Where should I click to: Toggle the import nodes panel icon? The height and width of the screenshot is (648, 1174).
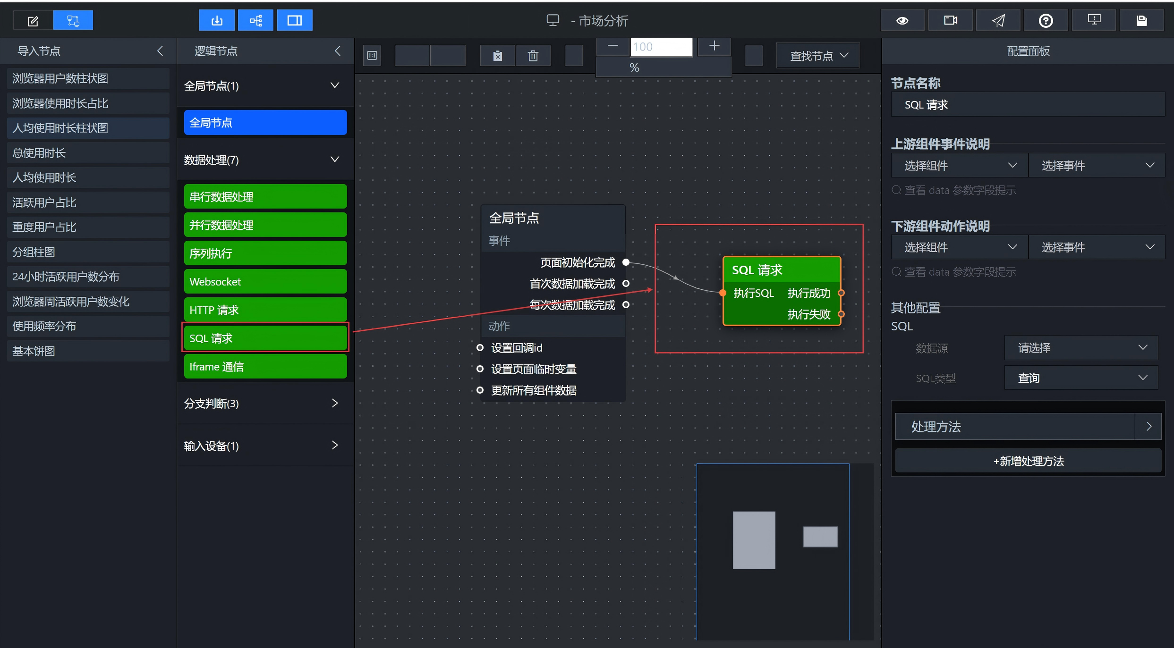tap(217, 21)
